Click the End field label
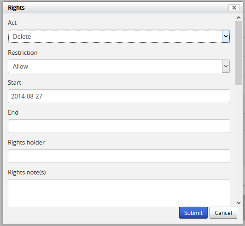 click(x=13, y=112)
